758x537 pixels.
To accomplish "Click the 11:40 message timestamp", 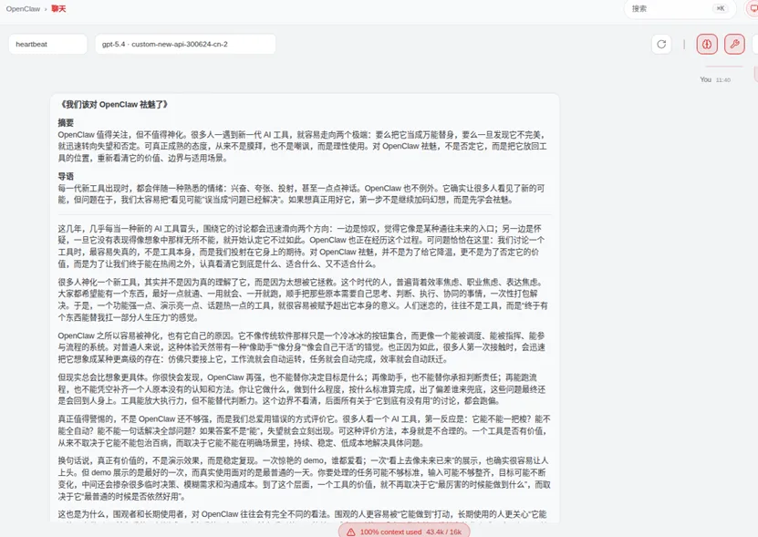I will 722,80.
